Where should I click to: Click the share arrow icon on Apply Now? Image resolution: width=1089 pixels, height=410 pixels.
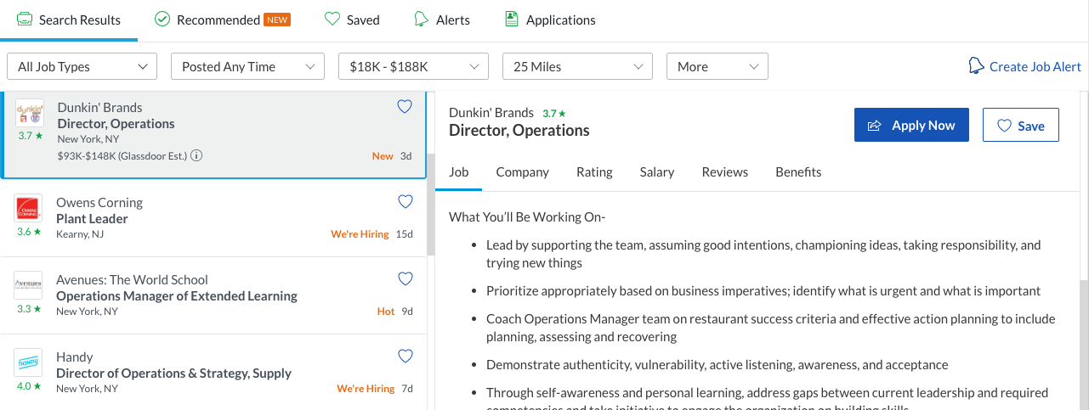pyautogui.click(x=874, y=126)
